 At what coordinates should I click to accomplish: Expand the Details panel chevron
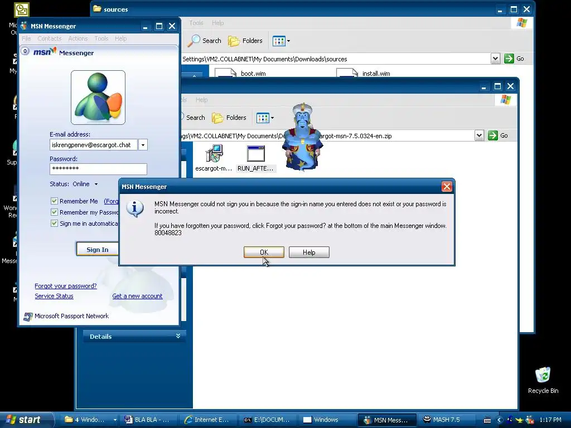178,336
